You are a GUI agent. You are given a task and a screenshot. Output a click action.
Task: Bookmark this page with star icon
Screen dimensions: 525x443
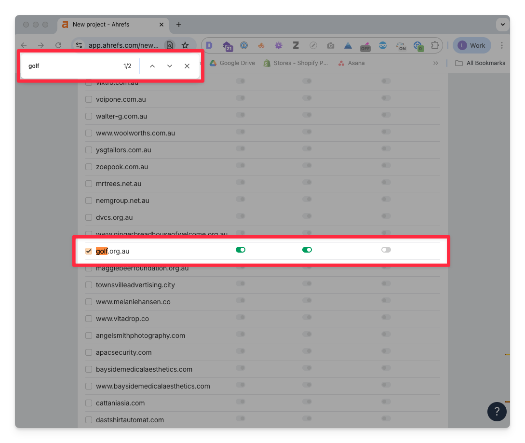pos(185,45)
